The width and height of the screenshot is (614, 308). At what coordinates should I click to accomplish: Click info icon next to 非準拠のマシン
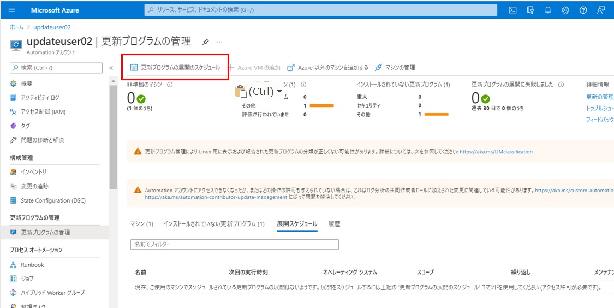tap(170, 84)
